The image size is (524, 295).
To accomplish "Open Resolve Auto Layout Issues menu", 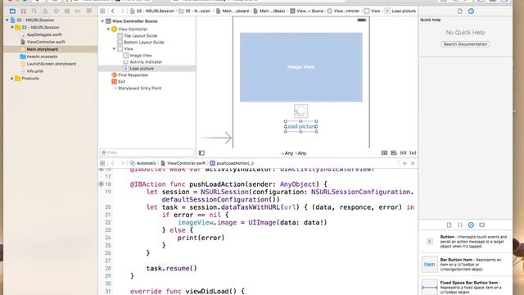I will pyautogui.click(x=413, y=153).
